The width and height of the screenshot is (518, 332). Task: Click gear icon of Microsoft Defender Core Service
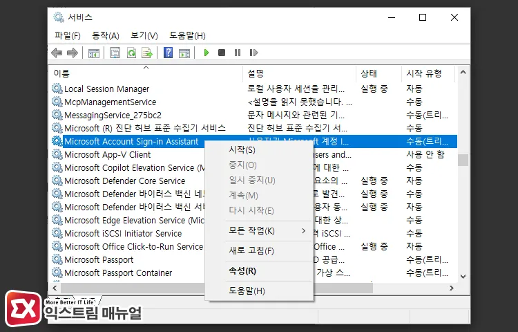point(57,181)
